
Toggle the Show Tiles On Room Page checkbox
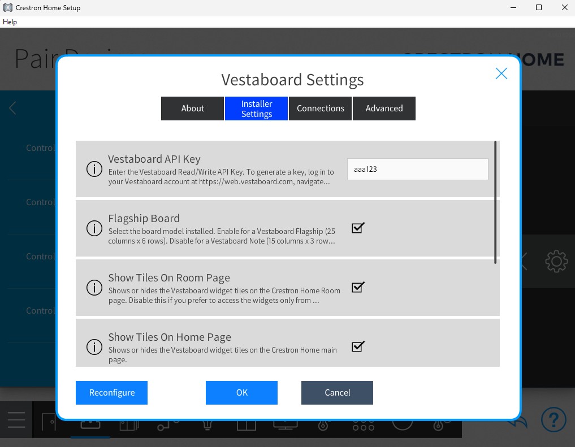[x=358, y=287]
